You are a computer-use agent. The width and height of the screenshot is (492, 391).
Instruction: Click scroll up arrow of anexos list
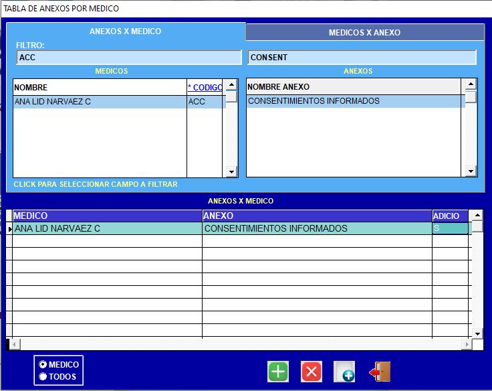pos(471,84)
